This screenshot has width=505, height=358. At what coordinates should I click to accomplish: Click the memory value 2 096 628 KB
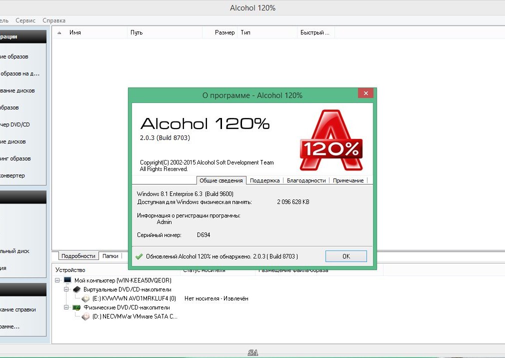point(293,202)
